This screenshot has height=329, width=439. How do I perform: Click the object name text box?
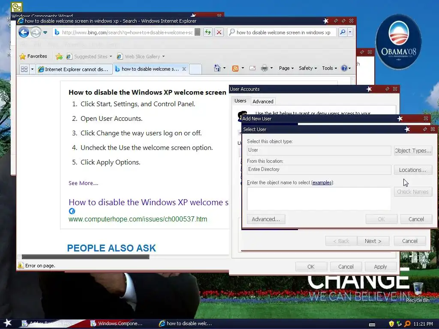click(x=319, y=198)
